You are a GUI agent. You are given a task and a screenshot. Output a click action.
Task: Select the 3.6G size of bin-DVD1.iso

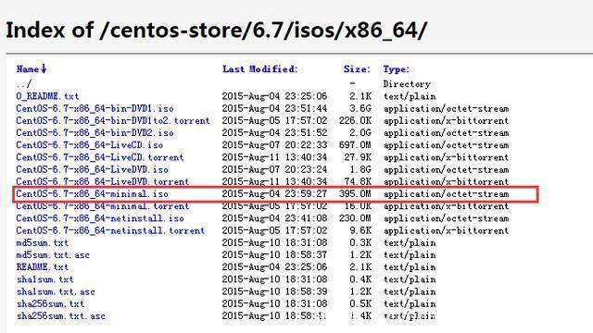pos(360,109)
